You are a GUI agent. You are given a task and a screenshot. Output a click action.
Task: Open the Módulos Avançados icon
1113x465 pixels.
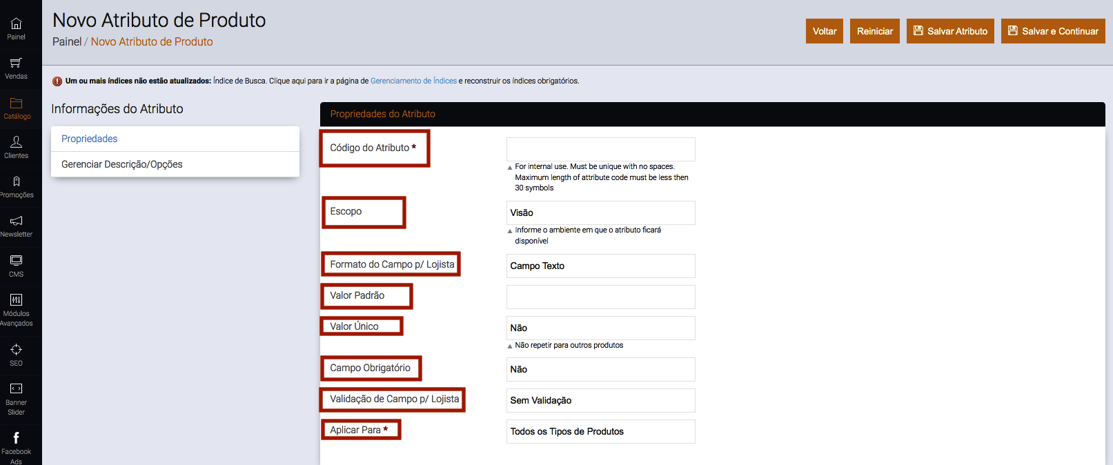tap(16, 299)
